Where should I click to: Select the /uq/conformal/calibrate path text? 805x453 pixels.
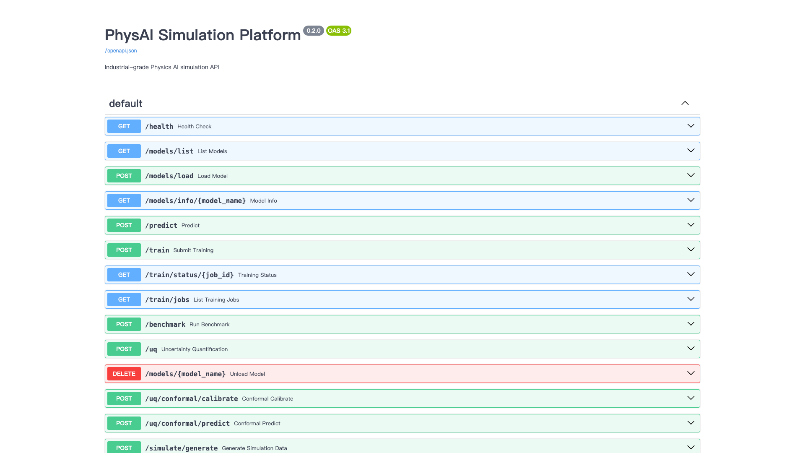tap(192, 398)
